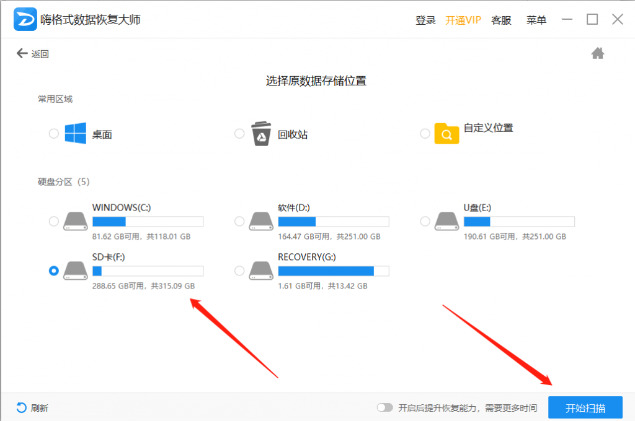Click the custom location folder icon

click(446, 134)
